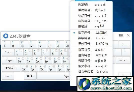Click the 2345 soft keyboard logo icon

[x=6, y=36]
